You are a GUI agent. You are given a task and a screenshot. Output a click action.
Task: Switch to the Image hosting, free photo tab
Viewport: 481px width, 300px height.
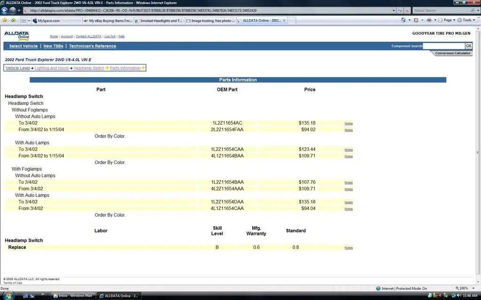coord(211,21)
